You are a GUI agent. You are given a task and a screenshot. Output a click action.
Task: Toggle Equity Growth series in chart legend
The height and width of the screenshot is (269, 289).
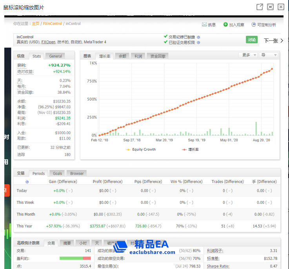(x=141, y=149)
